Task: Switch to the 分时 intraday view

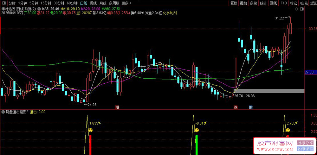Action: coord(12,3)
